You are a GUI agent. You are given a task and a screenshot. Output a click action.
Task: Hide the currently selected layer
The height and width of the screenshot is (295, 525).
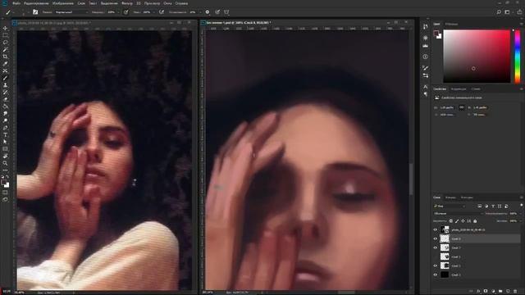point(436,238)
